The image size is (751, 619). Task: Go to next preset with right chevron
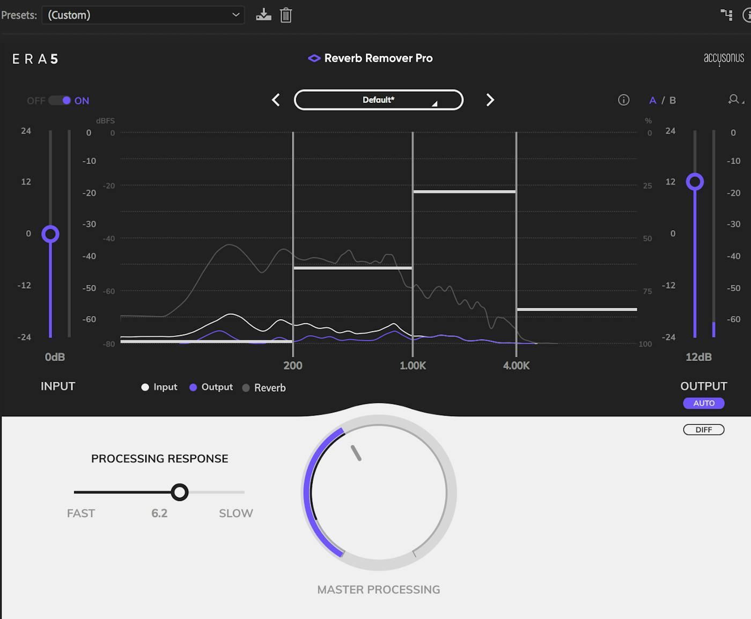coord(490,100)
